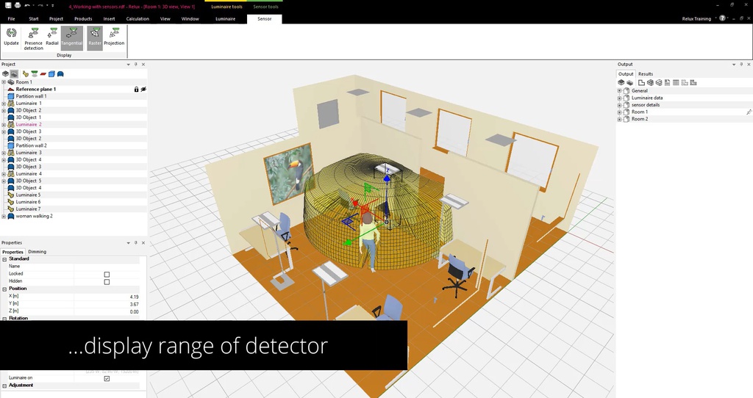This screenshot has height=398, width=753.
Task: Expand the Luminaire data tree node
Action: [620, 98]
